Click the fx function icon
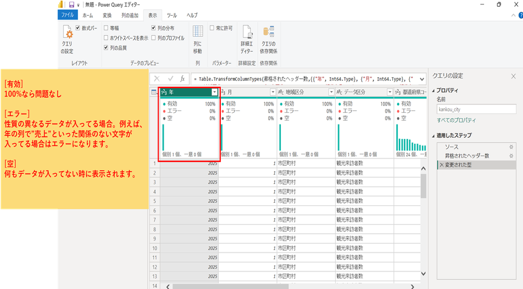The width and height of the screenshot is (523, 289). point(182,79)
